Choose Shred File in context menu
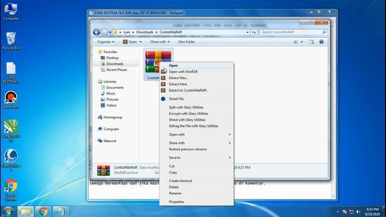 pos(197,99)
